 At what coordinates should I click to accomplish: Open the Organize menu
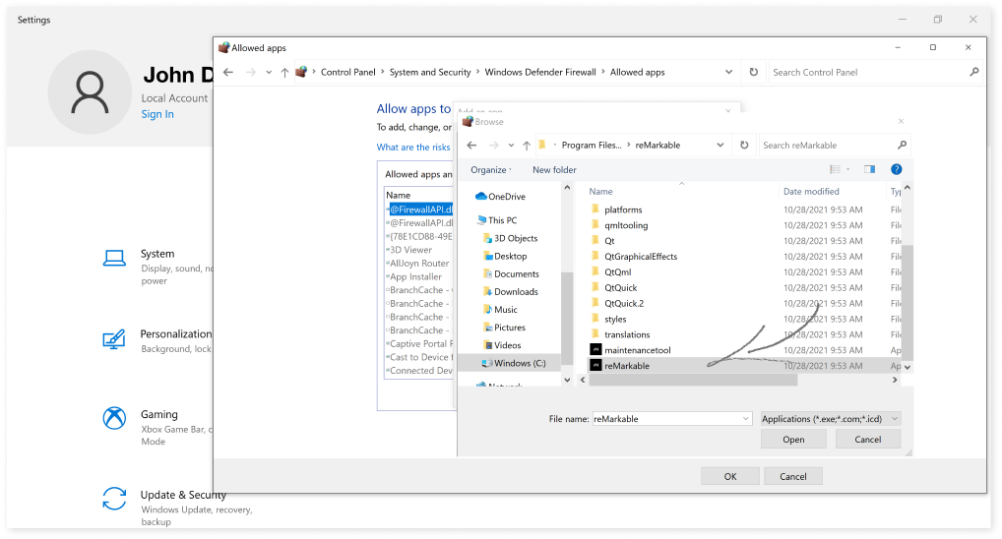click(x=490, y=170)
